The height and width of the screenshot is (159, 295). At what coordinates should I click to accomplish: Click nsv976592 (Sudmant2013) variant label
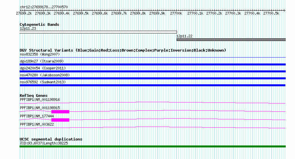[43, 82]
